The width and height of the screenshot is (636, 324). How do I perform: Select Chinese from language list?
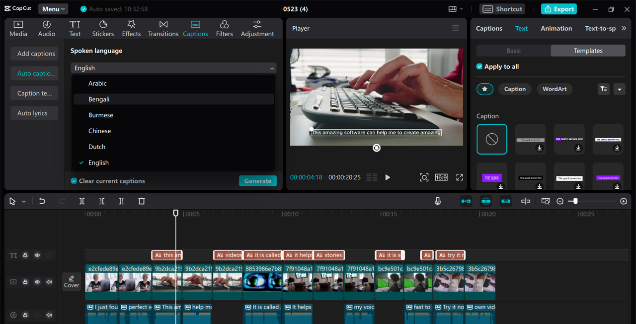click(x=173, y=131)
